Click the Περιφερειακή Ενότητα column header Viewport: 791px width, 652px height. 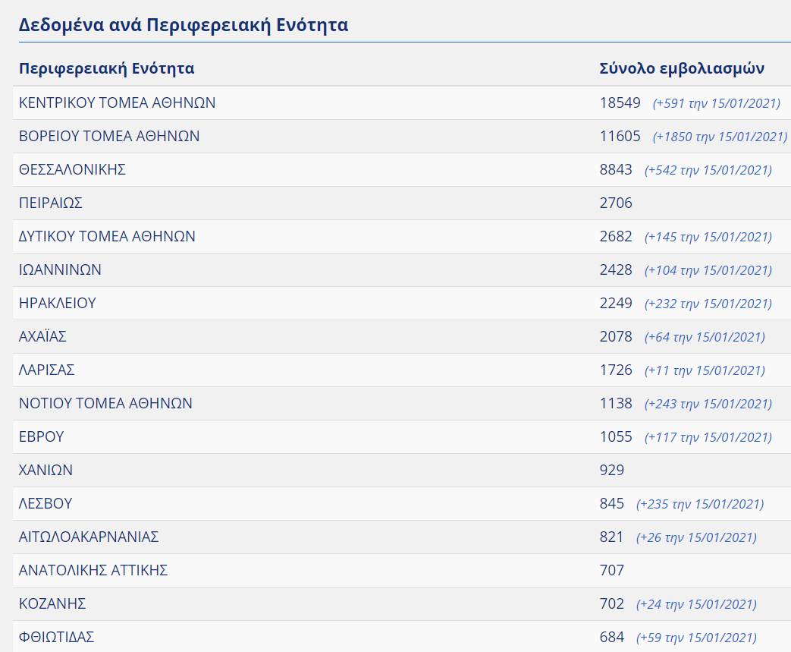click(106, 69)
